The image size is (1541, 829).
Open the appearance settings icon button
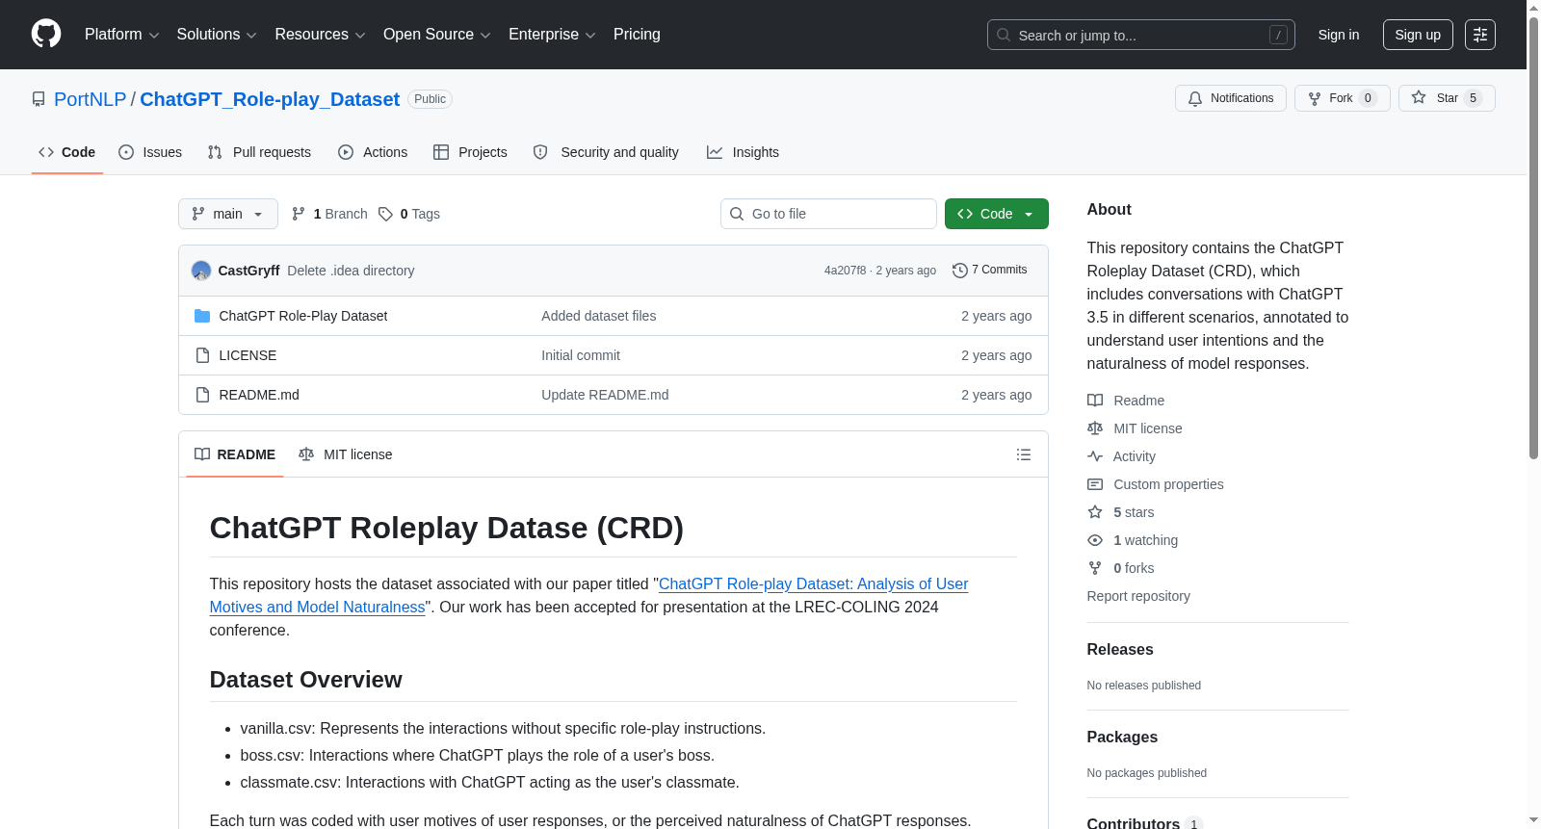click(1480, 35)
